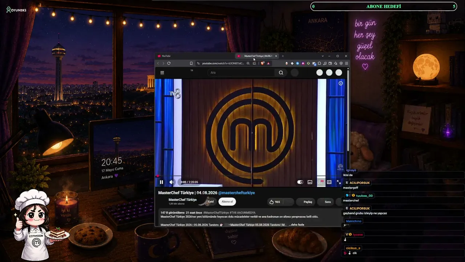
Task: Click the blue circular extension icon
Action: pos(298,63)
